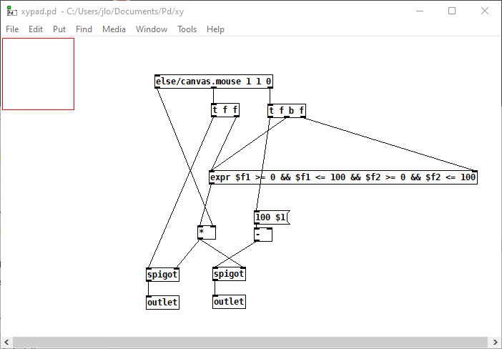This screenshot has width=502, height=349.
Task: Select the minus (-) object
Action: (x=262, y=235)
